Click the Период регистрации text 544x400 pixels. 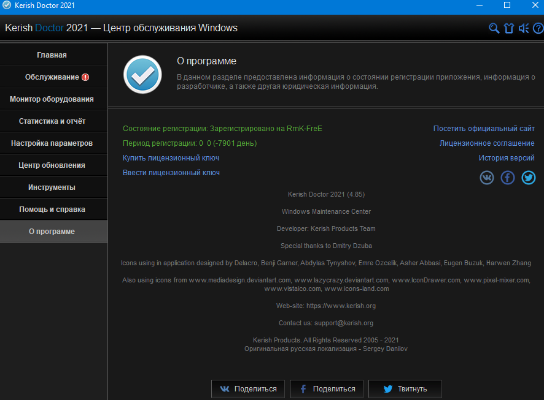pos(190,143)
